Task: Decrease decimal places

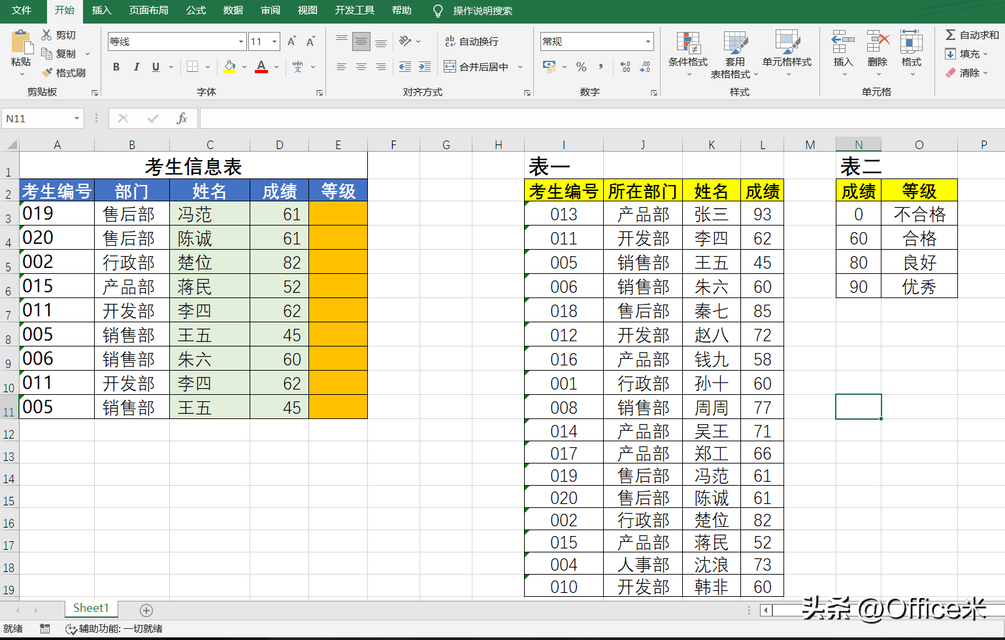Action: [645, 67]
